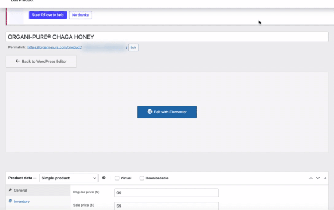The height and width of the screenshot is (210, 334).
Task: Move Product data panel up
Action: [x=311, y=178]
